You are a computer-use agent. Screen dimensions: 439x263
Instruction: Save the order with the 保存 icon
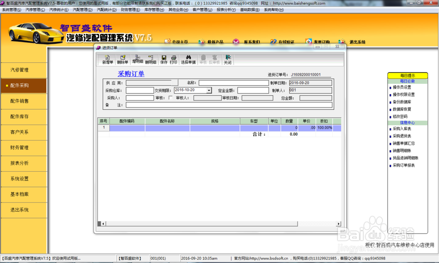[x=164, y=60]
